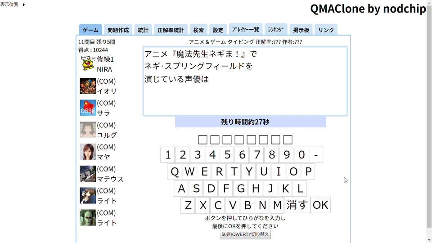
Task: Tap the 7 key
Action: tap(257, 155)
